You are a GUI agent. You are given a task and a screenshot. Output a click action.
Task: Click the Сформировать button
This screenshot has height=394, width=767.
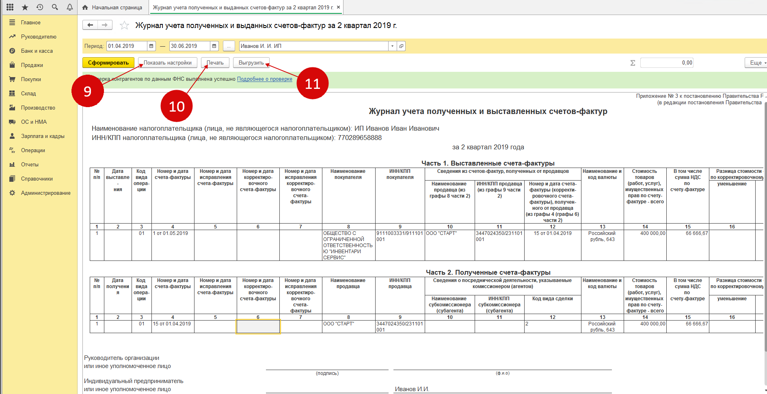click(x=108, y=63)
